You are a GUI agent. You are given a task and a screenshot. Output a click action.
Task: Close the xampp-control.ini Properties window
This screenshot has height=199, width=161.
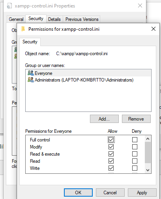coord(140,6)
